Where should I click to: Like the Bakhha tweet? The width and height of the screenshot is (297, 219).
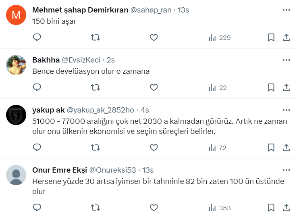tap(154, 87)
